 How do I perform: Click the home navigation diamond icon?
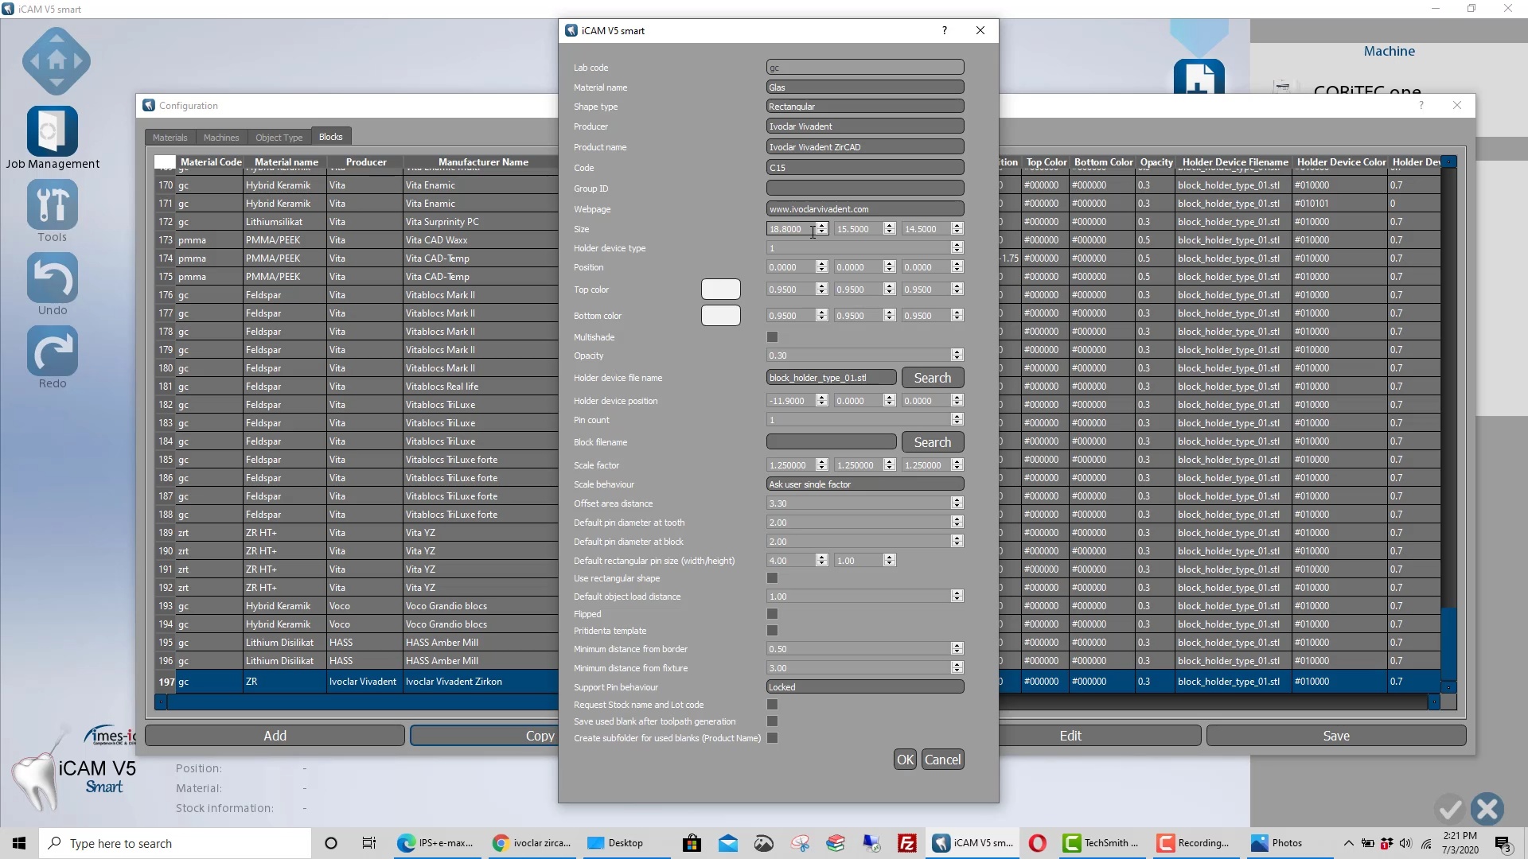[x=57, y=61]
